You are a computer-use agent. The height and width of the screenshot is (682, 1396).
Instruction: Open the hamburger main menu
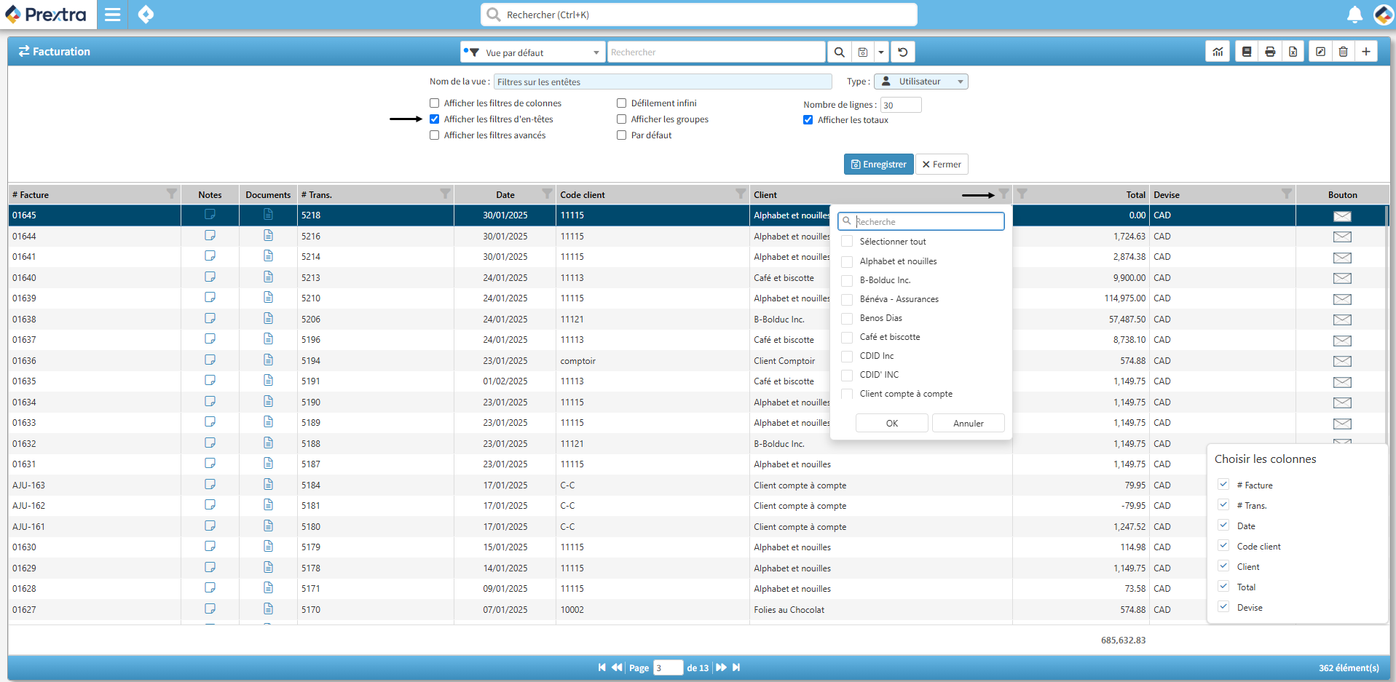tap(112, 15)
